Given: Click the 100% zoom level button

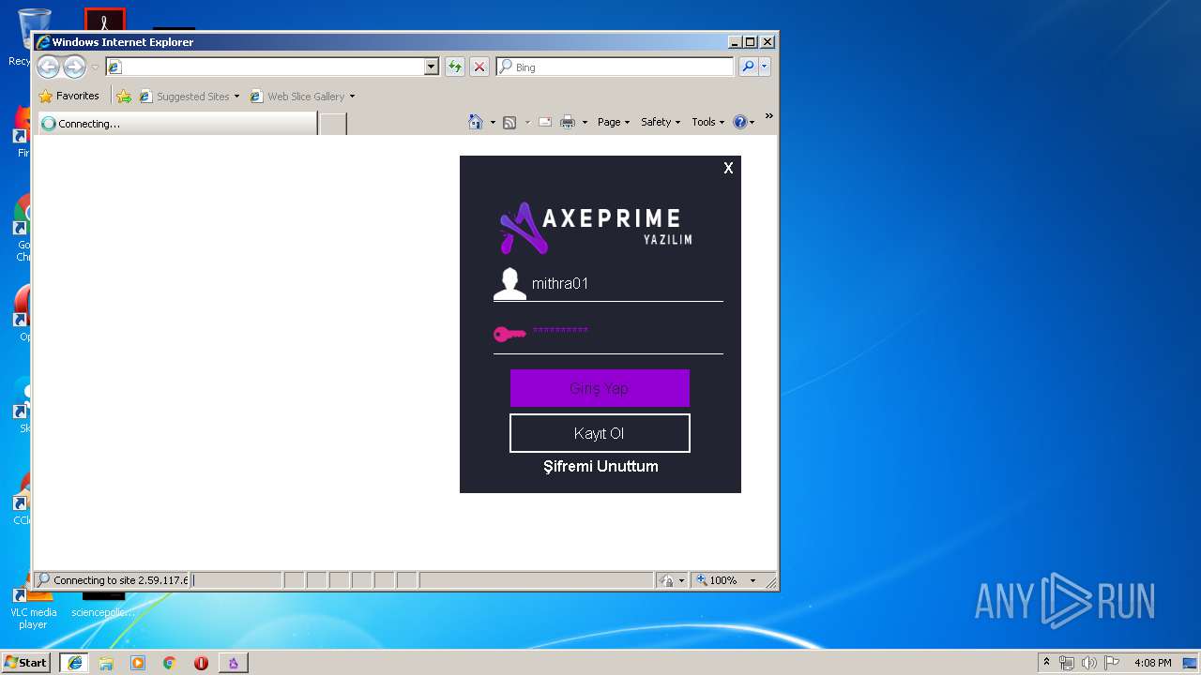Looking at the screenshot, I should pyautogui.click(x=717, y=580).
